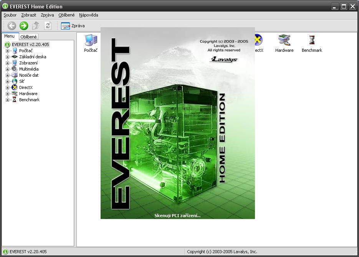The image size is (359, 257).
Task: Click the EVEREST splash screen image
Action: (178, 123)
